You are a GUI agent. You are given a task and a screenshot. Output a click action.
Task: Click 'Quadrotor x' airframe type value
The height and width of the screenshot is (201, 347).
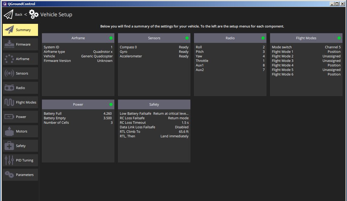coord(103,52)
